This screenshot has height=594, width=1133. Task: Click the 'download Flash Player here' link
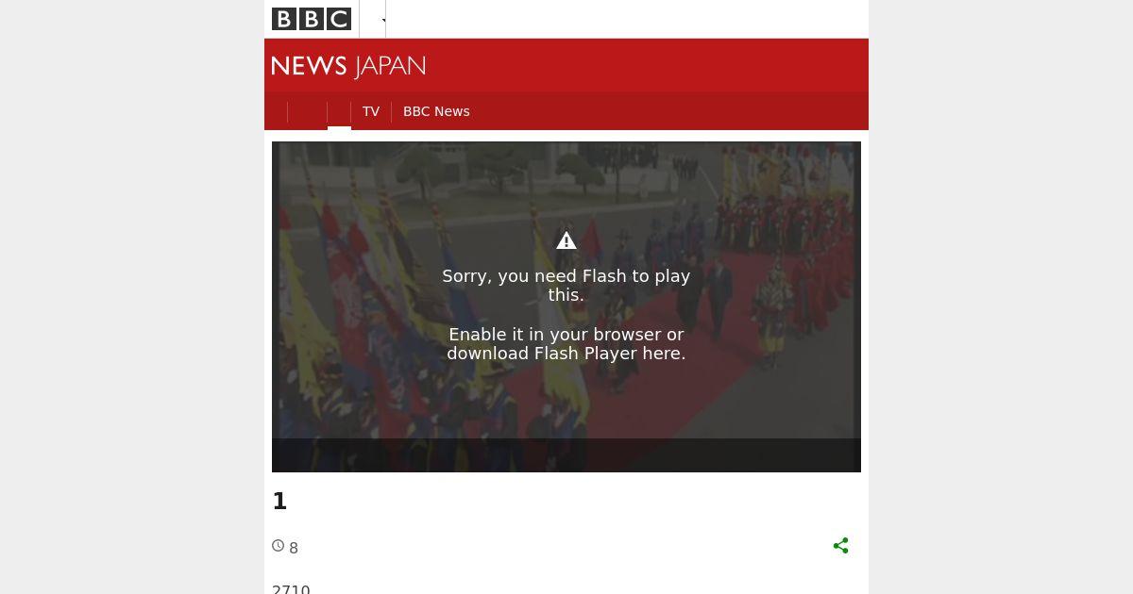[x=566, y=354]
